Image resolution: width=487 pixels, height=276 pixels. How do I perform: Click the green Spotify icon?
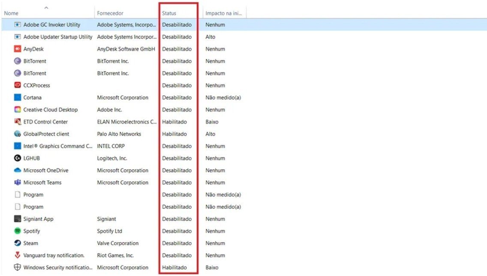[18, 231]
